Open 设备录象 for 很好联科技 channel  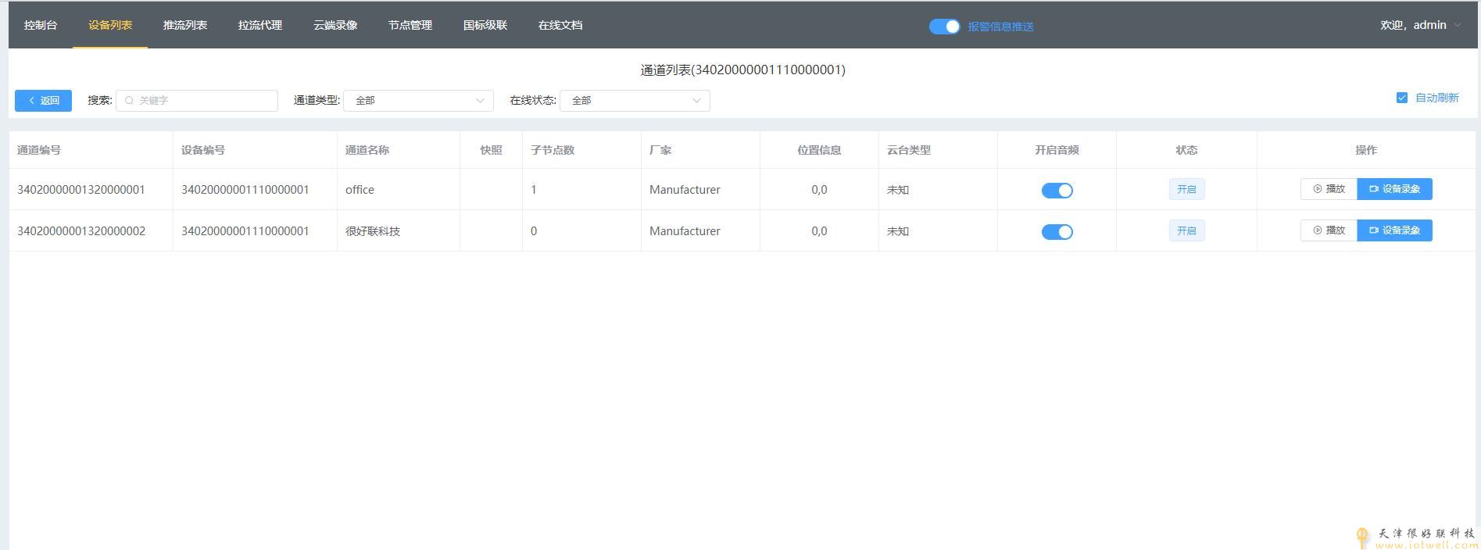[1394, 230]
